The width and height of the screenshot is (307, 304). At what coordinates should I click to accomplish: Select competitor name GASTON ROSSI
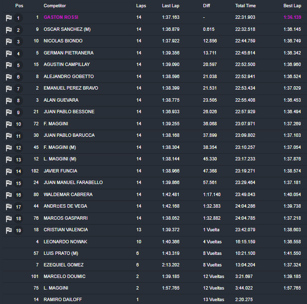(x=61, y=17)
